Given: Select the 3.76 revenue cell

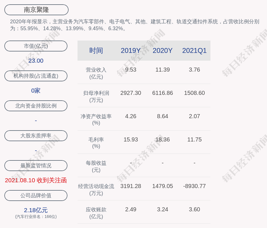Looking at the screenshot, I should point(194,70).
